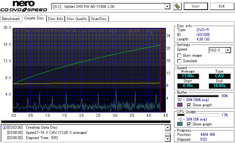Open the 16.0 X speed dropdown
This screenshot has height=143, width=235.
pos(228,50)
